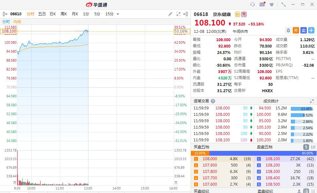Screen dimensions: 317x193
Task: Select the pencil drawing tool above the chart
Action: [x=170, y=14]
